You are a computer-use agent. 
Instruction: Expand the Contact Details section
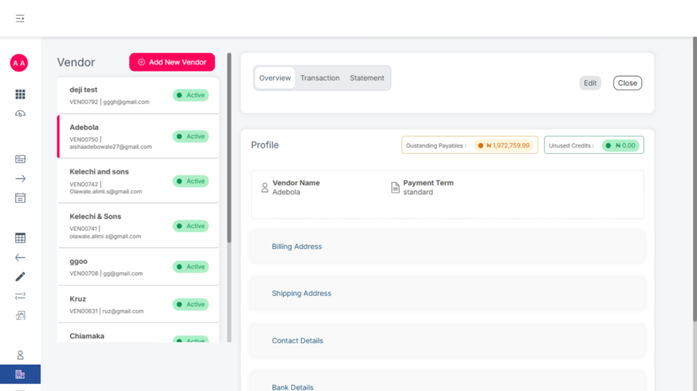(x=297, y=341)
